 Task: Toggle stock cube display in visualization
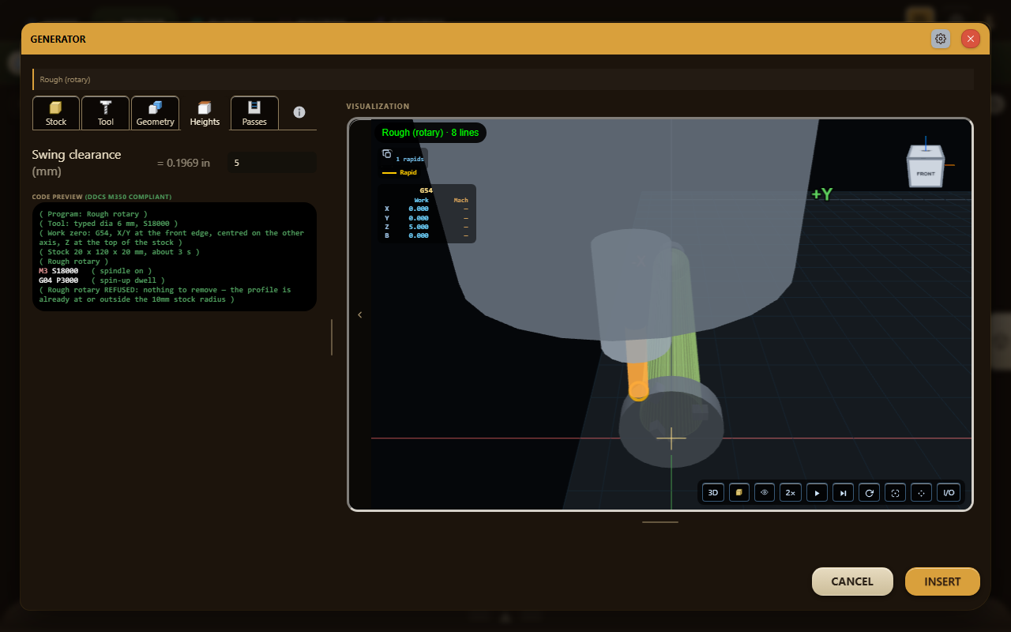(739, 492)
